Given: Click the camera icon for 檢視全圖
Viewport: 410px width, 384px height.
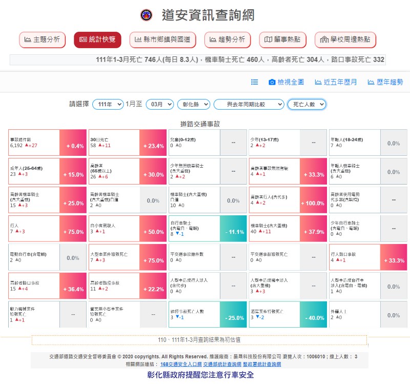Looking at the screenshot, I should 272,82.
